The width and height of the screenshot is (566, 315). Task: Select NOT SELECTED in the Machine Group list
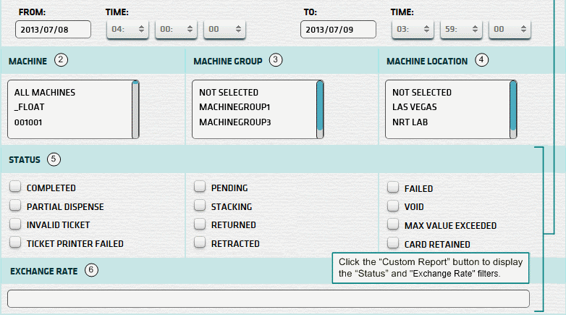(229, 93)
